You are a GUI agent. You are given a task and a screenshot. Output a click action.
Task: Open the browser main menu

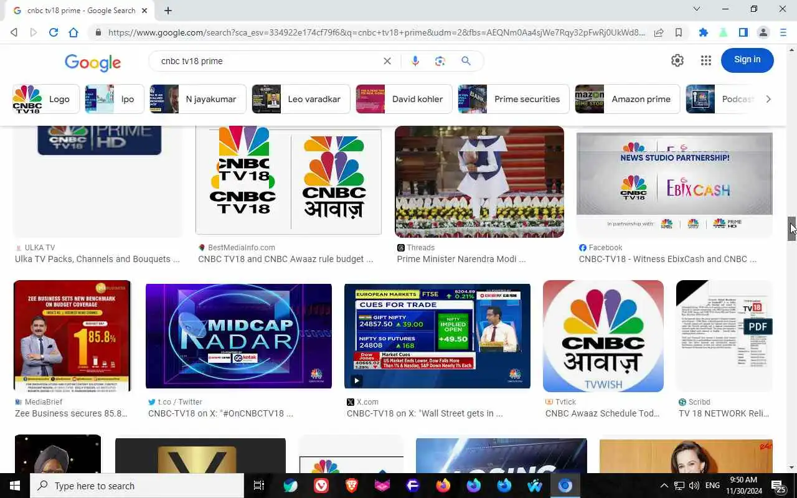click(783, 32)
